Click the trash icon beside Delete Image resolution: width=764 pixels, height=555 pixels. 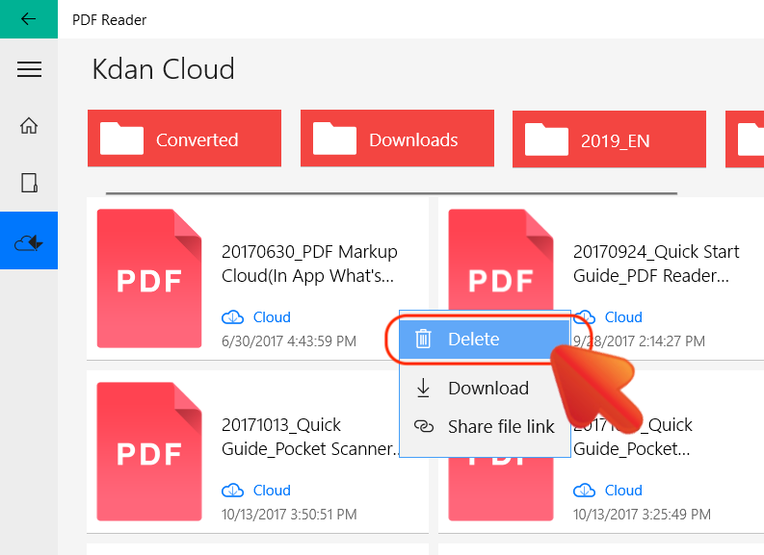423,339
